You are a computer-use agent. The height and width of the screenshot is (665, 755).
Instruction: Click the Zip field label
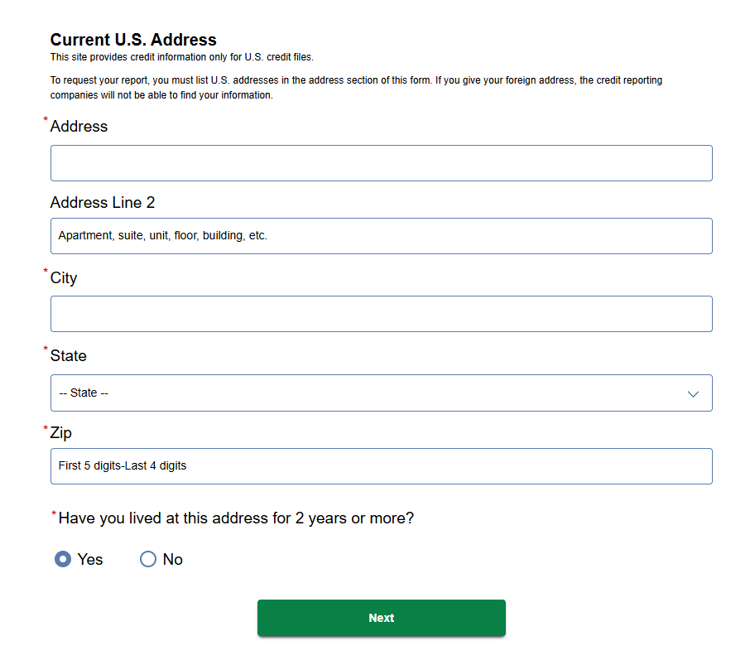click(61, 433)
